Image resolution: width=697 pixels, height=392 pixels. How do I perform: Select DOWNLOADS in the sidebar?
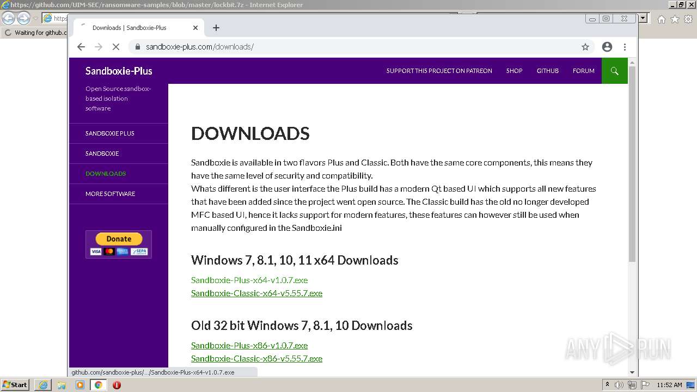[x=106, y=174]
